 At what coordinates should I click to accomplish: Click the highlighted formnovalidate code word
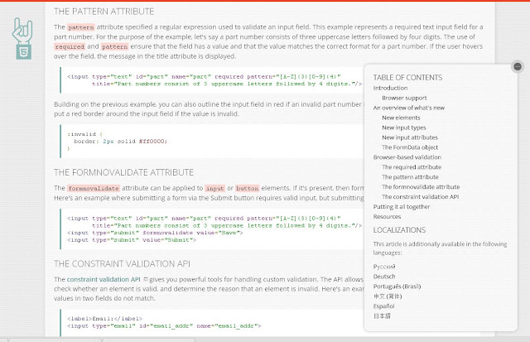click(94, 188)
